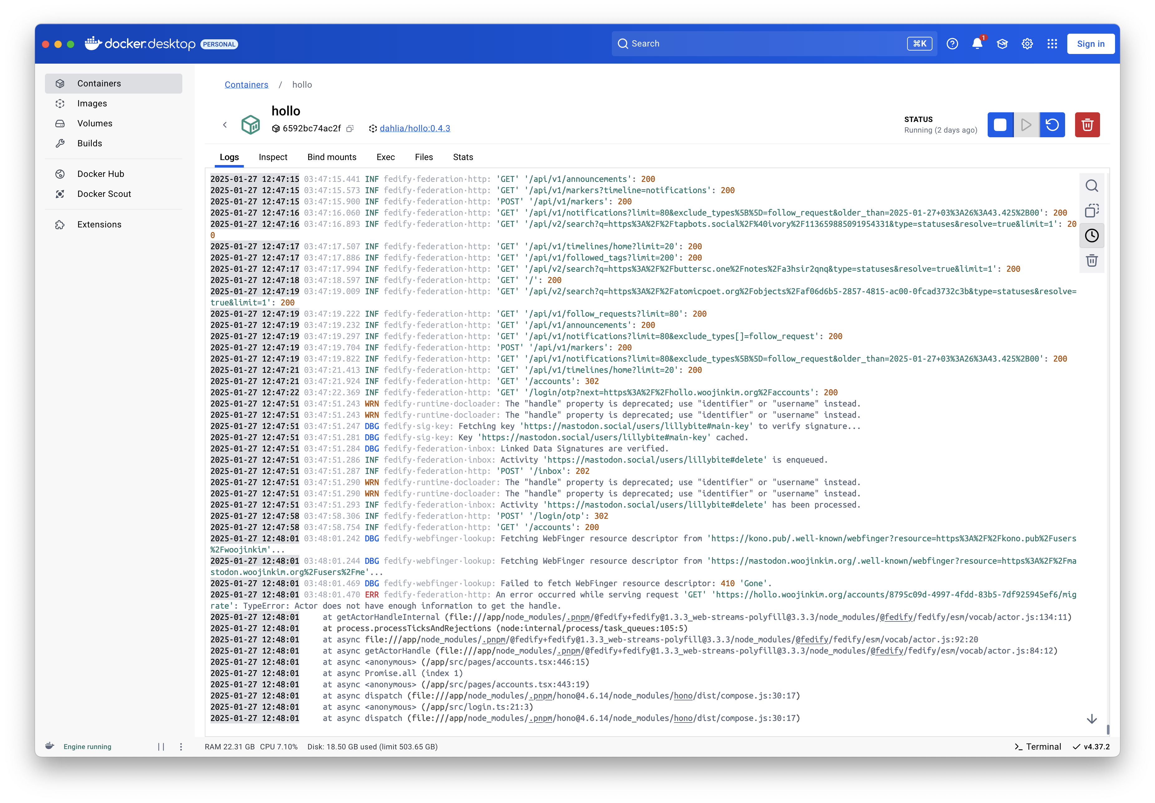1155x803 pixels.
Task: Toggle log timestamps with the clock icon
Action: [x=1092, y=235]
